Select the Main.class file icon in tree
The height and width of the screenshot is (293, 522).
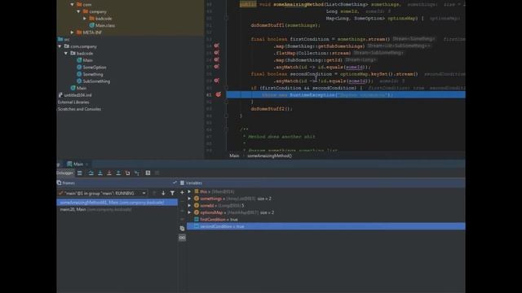click(91, 25)
